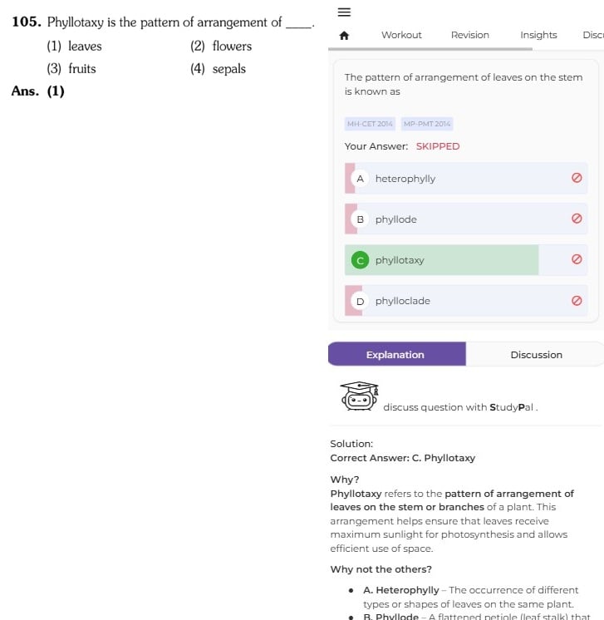The image size is (604, 620).
Task: Select option A heterophylly
Action: (x=465, y=179)
